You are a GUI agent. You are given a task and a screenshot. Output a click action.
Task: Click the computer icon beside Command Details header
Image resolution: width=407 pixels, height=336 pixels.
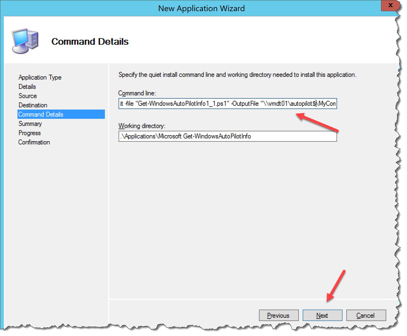tap(24, 40)
